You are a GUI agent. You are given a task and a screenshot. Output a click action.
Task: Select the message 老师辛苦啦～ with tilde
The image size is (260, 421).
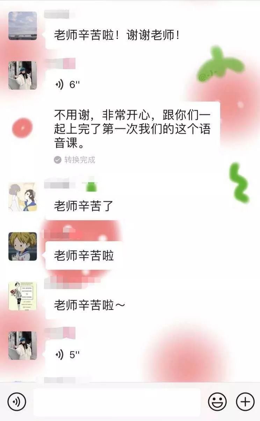89,305
